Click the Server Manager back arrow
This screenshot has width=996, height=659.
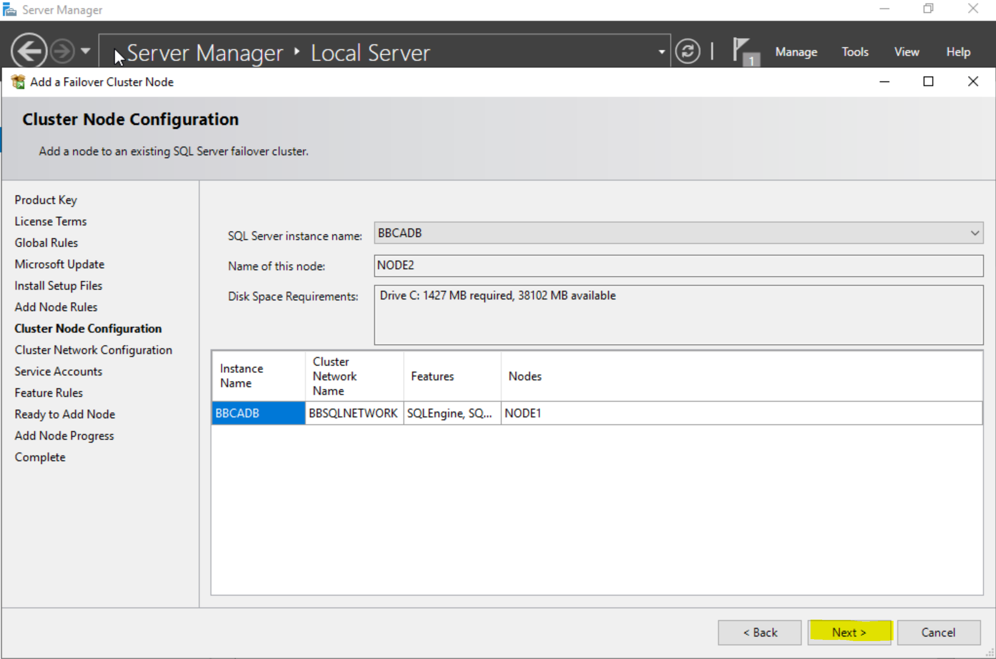pyautogui.click(x=28, y=51)
